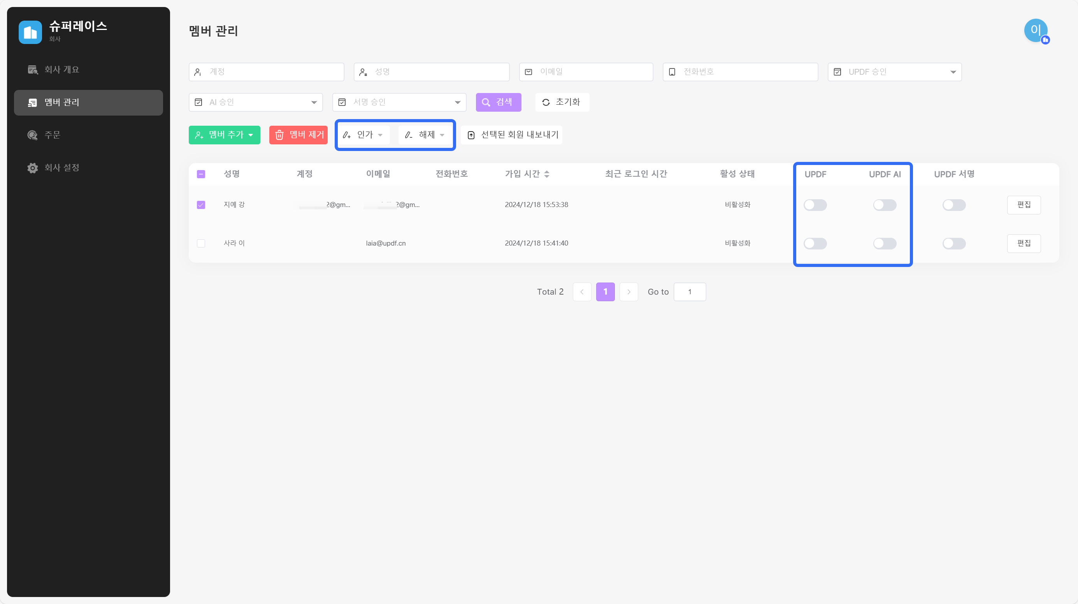Select 멤버 관리 in sidebar
This screenshot has width=1078, height=604.
tap(88, 103)
